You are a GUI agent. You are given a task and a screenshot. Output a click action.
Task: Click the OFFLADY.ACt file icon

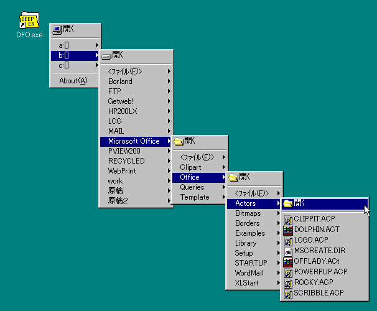point(288,262)
